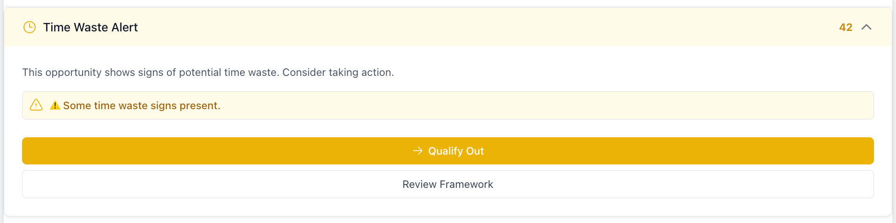This screenshot has height=223, width=896.
Task: Click the time waste score 42
Action: (845, 27)
